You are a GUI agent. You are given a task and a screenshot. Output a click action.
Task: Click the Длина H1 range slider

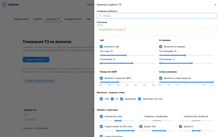196,131
